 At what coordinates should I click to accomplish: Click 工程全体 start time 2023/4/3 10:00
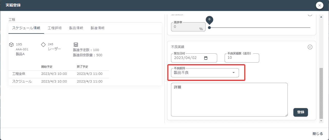(x=54, y=74)
